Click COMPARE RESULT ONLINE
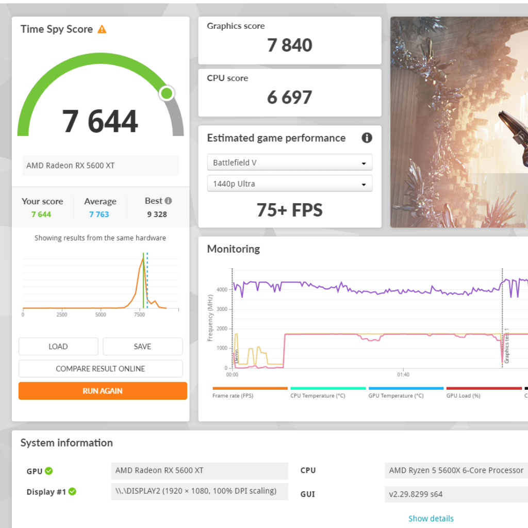 (x=101, y=369)
